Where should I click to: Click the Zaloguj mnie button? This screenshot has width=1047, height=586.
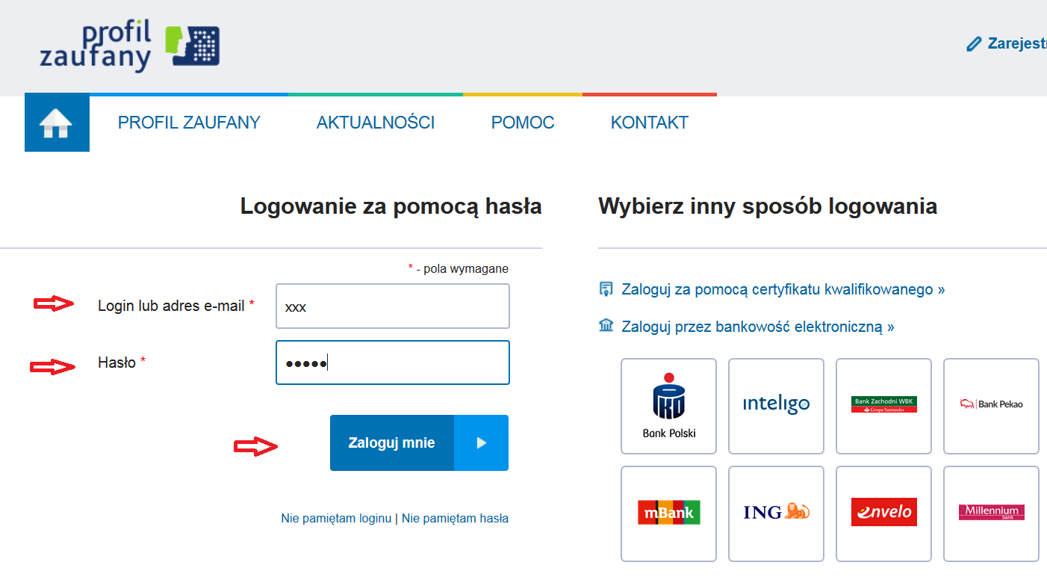tap(419, 443)
